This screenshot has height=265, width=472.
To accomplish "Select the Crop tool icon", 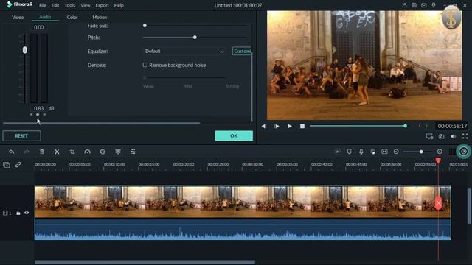I will coord(72,152).
